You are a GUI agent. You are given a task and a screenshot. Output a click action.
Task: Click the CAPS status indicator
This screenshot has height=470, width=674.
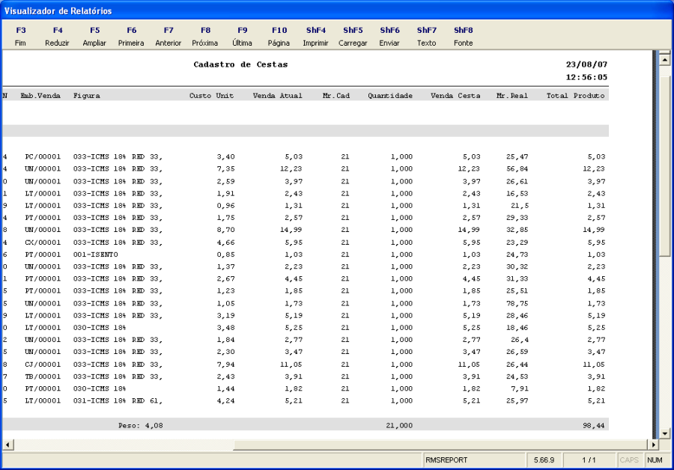pyautogui.click(x=629, y=460)
